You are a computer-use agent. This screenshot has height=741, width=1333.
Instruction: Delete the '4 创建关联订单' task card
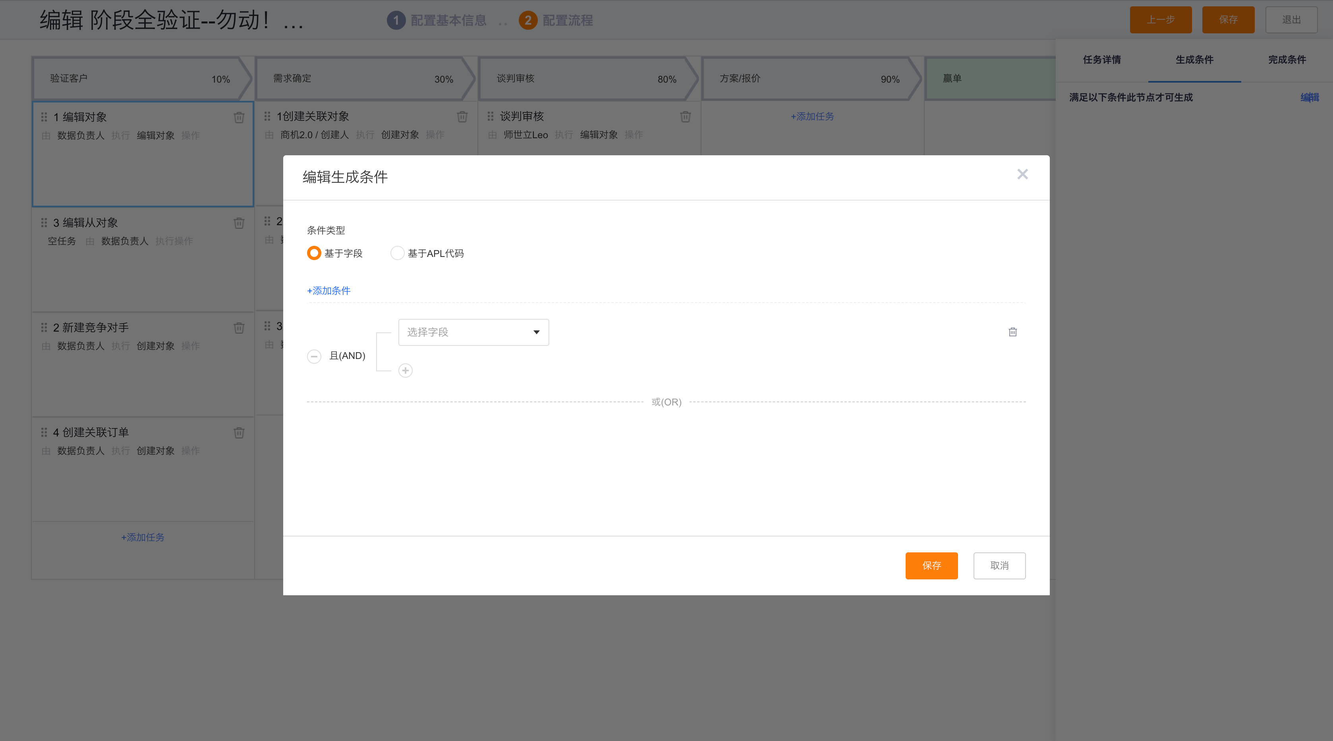click(239, 432)
